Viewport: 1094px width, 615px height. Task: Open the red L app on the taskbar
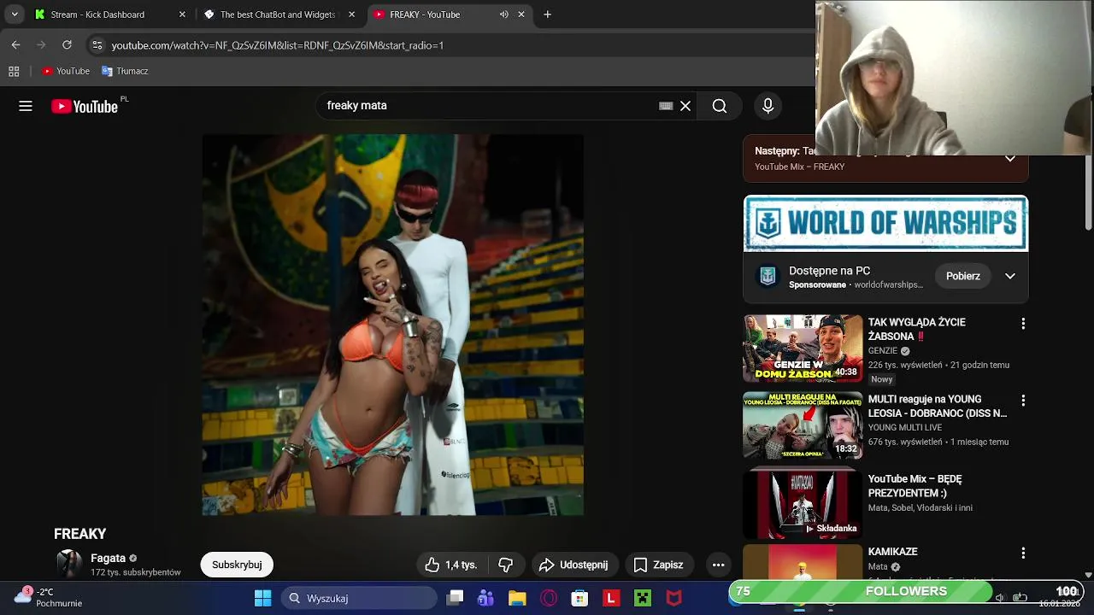pos(611,598)
